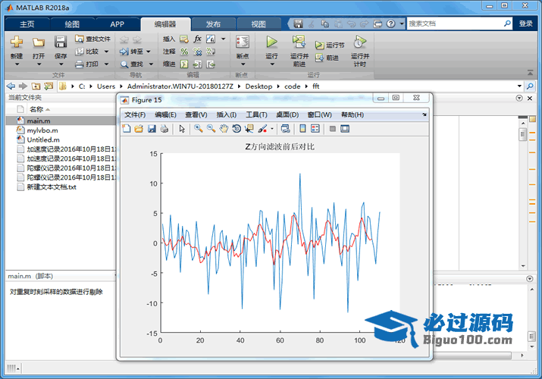Open the address bar path dropdown arrow
The image size is (542, 379).
519,86
